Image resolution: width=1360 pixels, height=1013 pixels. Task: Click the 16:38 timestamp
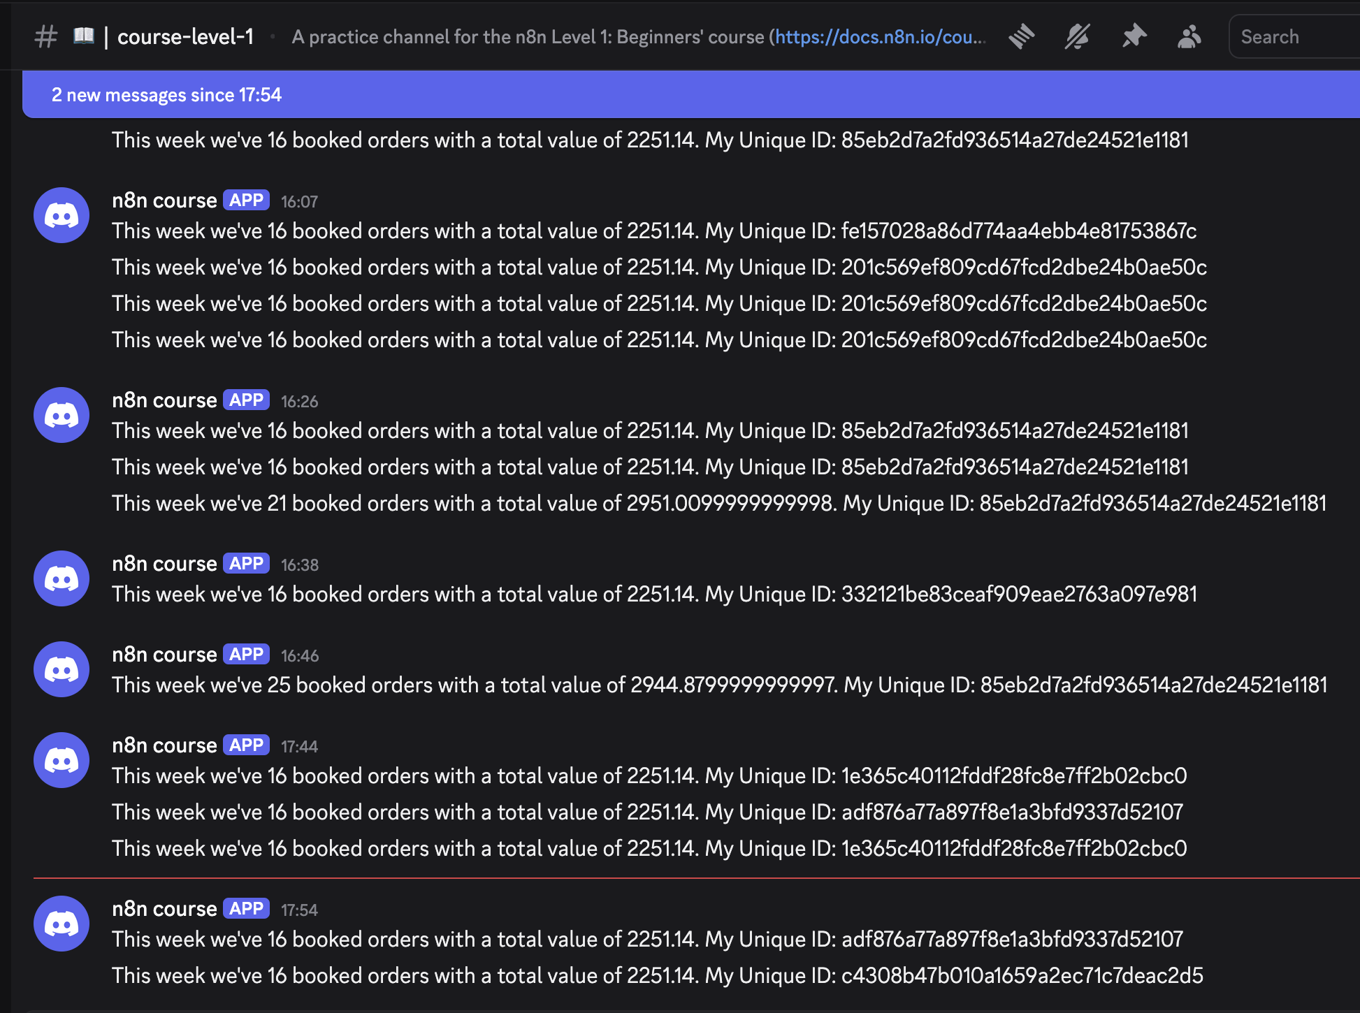pos(299,565)
